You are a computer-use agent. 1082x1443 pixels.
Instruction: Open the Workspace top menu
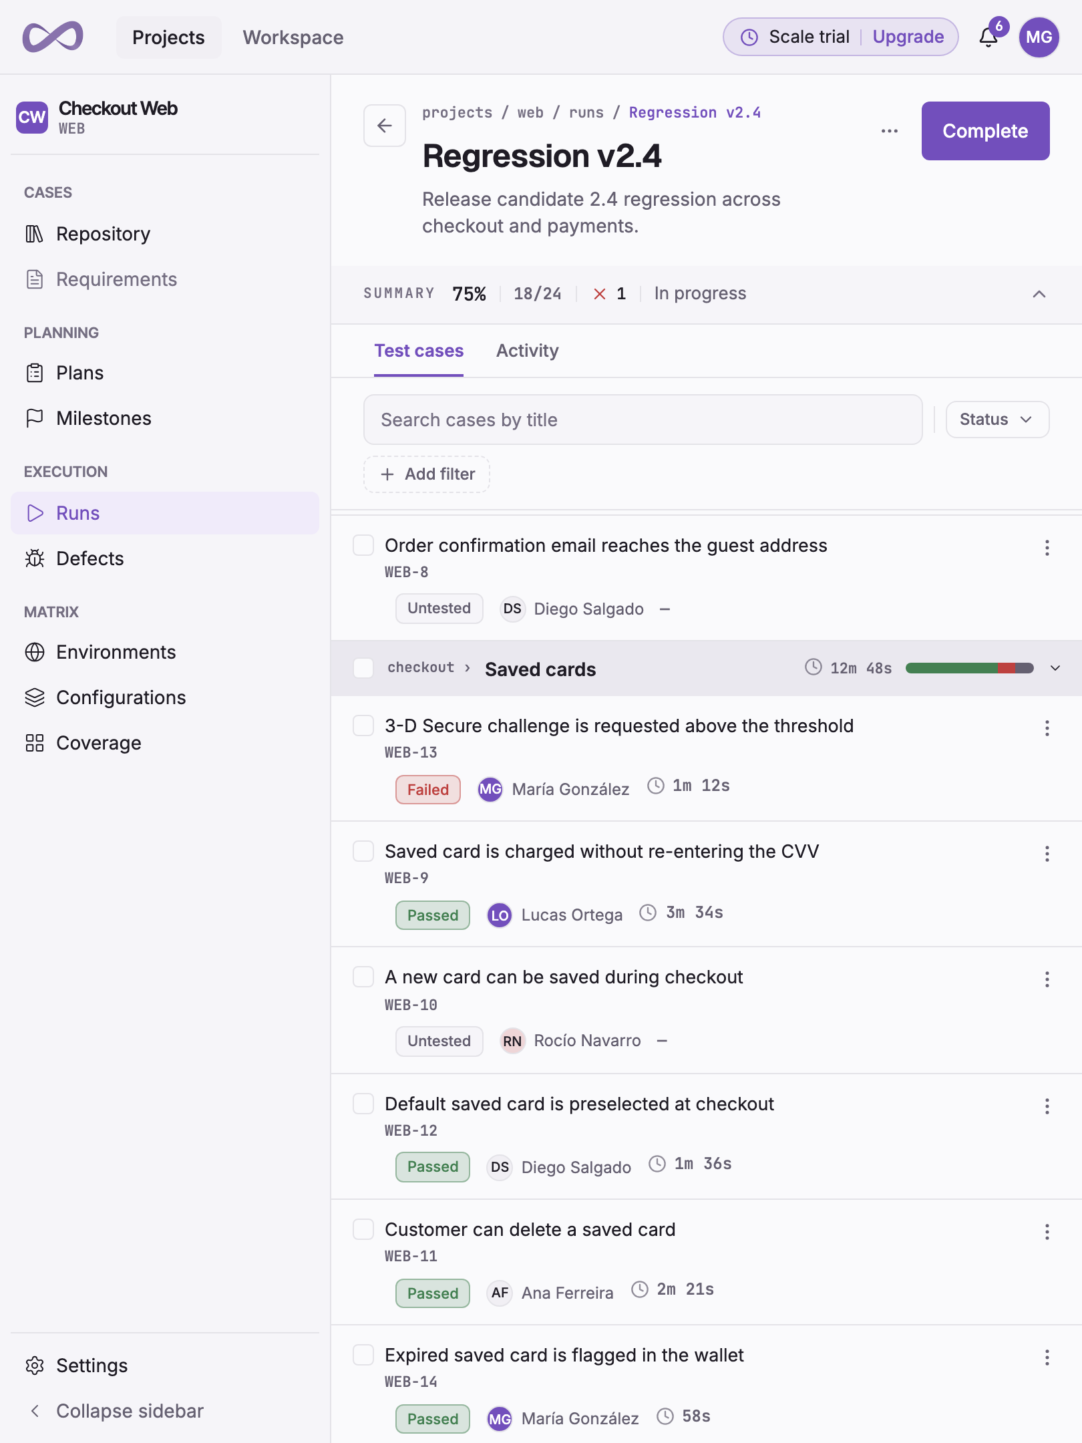[x=293, y=37]
